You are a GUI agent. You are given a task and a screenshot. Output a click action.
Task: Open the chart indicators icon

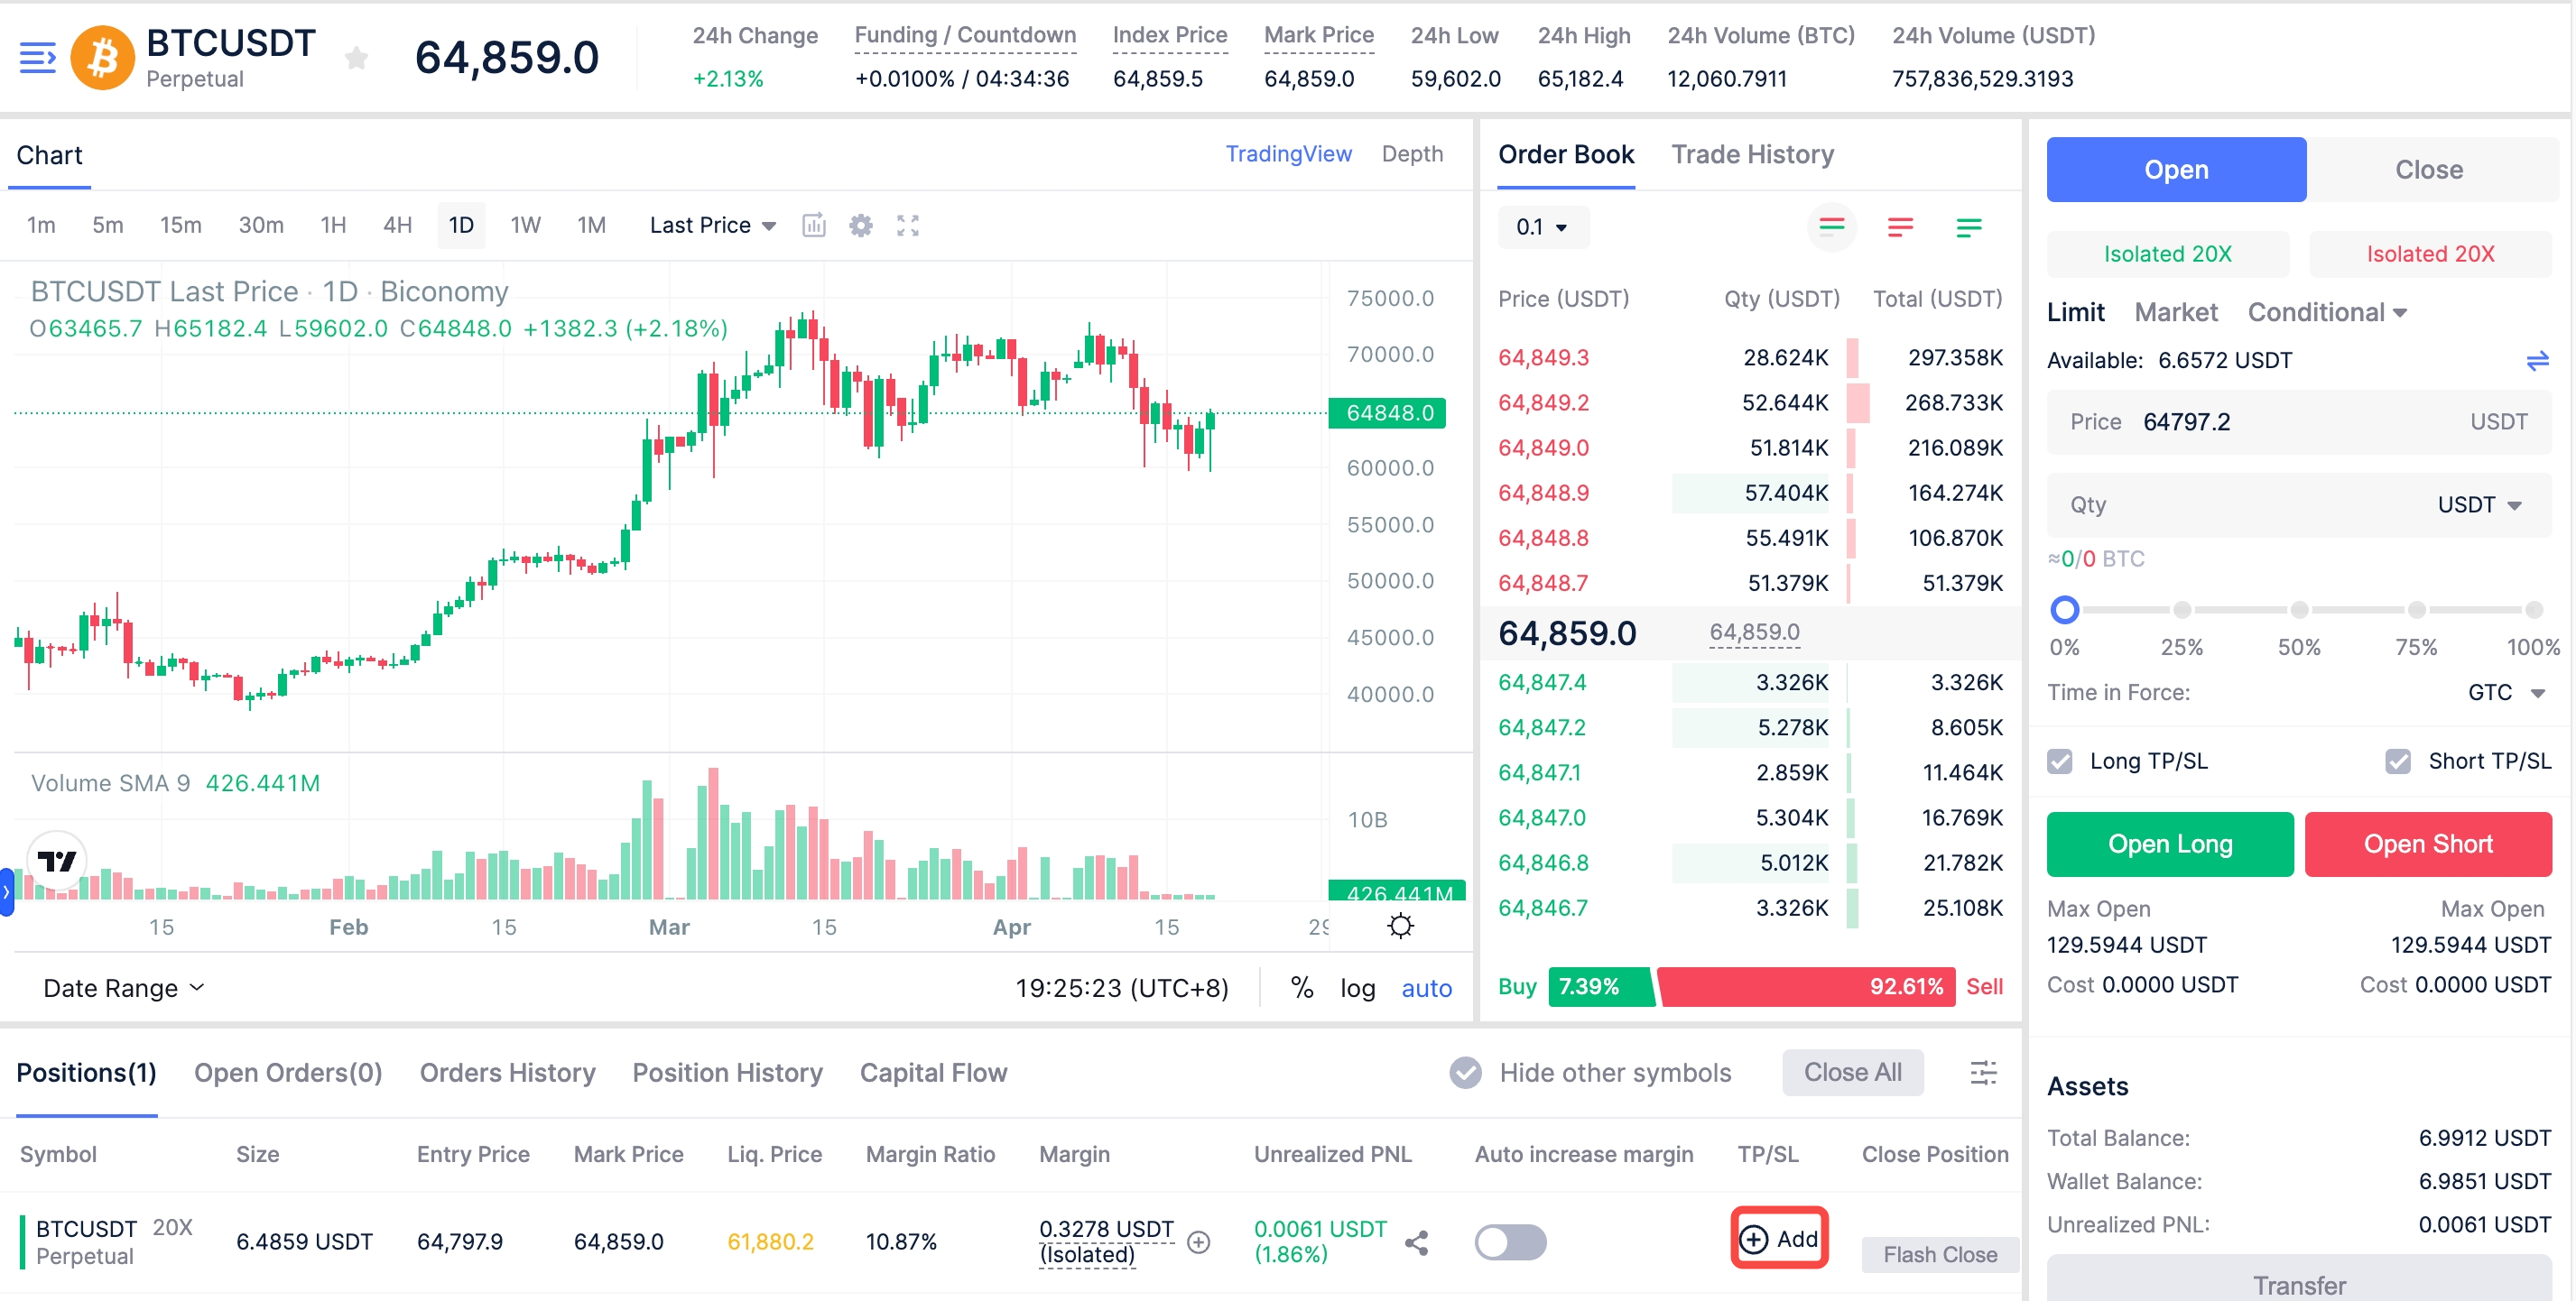point(814,226)
